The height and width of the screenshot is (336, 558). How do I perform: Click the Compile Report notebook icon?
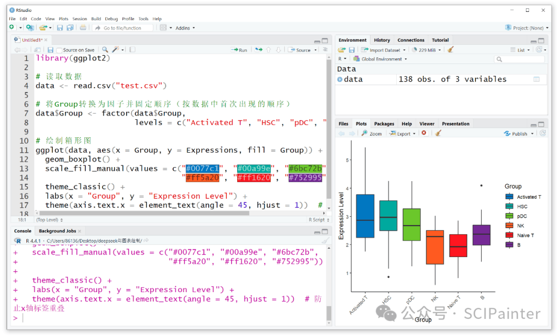click(x=132, y=50)
